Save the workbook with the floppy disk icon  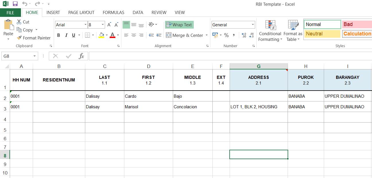pos(15,4)
